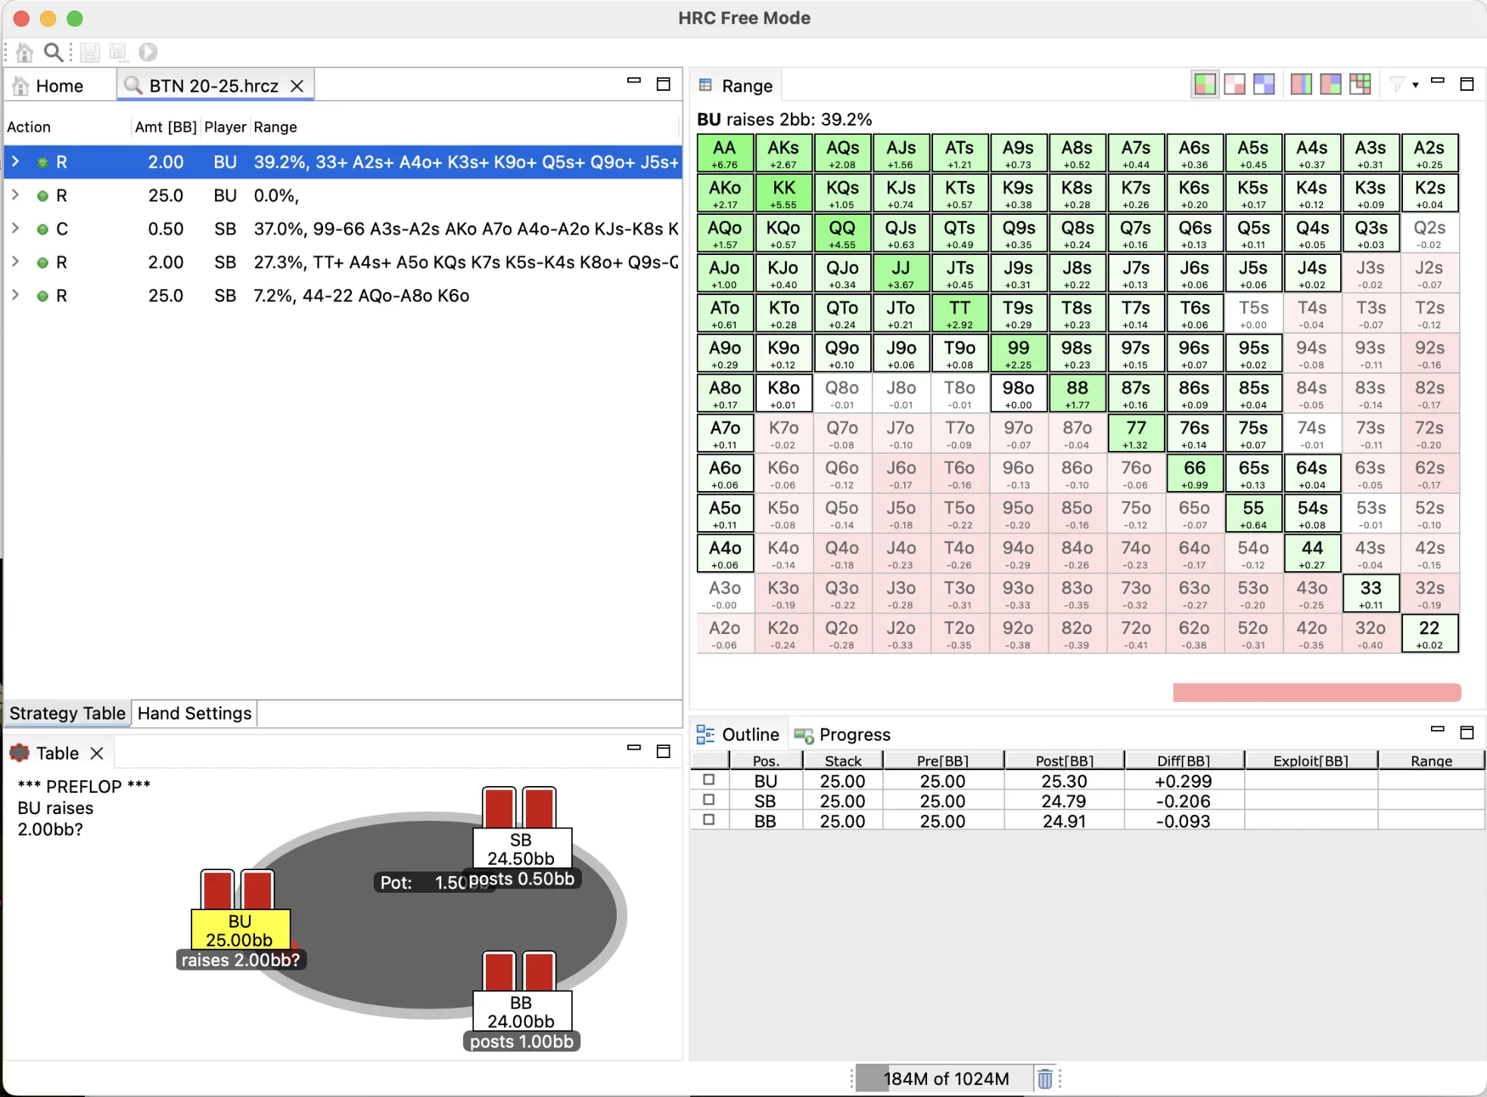1487x1097 pixels.
Task: Check the SB row checkbox in Outline
Action: pos(709,800)
